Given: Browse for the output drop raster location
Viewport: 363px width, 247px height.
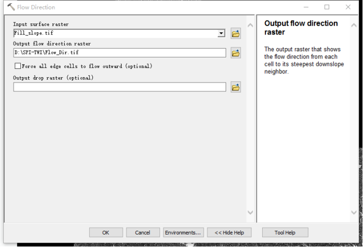Looking at the screenshot, I should (236, 87).
